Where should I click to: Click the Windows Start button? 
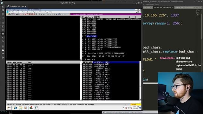tap(9, 108)
